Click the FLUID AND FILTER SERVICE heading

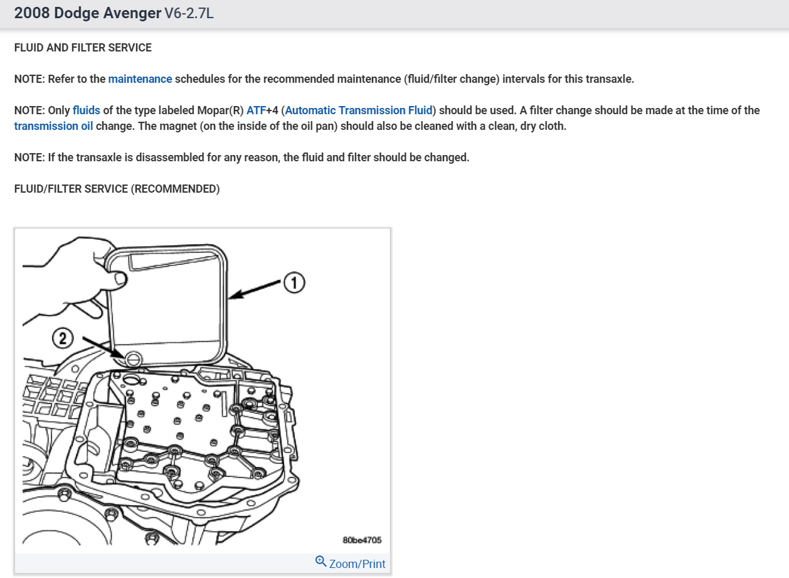click(x=83, y=48)
